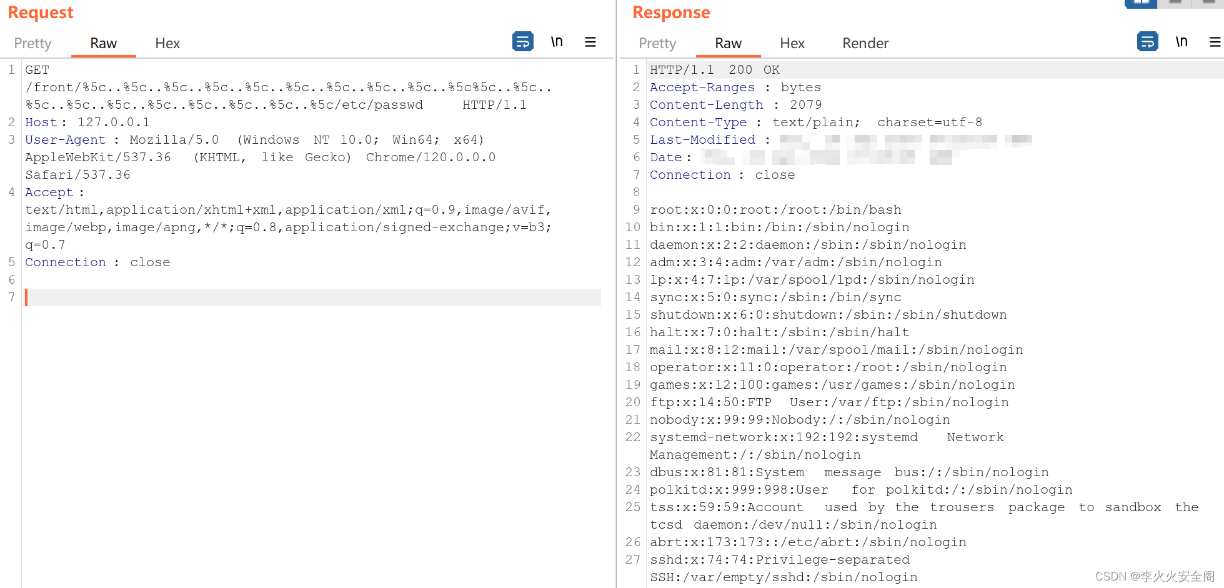Viewport: 1224px width, 588px height.
Task: Click the lp:x:4:7 passwd line
Action: tap(812, 280)
